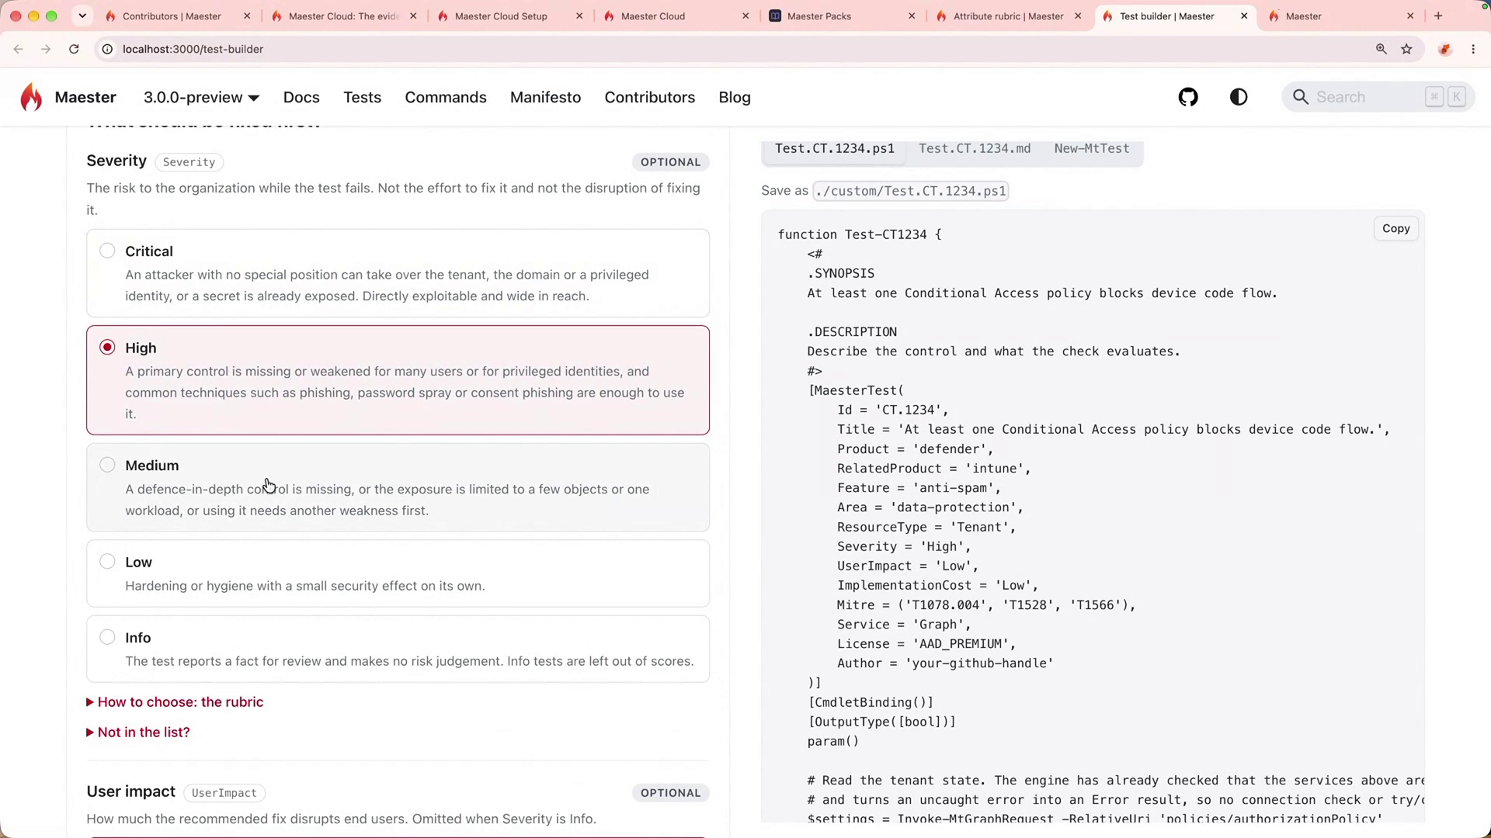The image size is (1491, 838).
Task: View site information icon in address bar
Action: (x=107, y=49)
